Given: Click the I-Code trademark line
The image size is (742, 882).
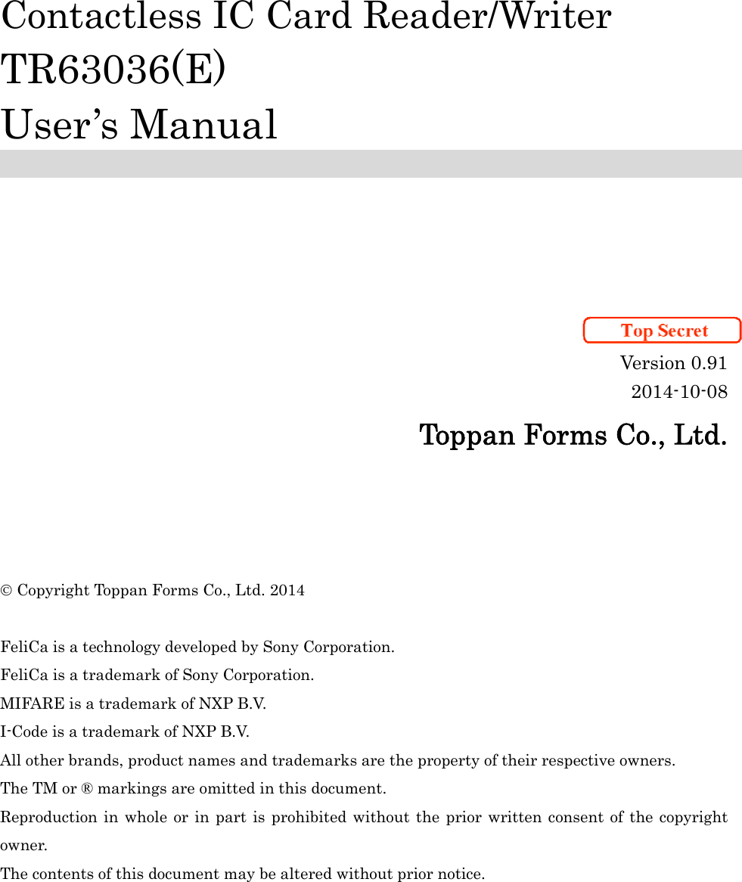Looking at the screenshot, I should pos(126,731).
